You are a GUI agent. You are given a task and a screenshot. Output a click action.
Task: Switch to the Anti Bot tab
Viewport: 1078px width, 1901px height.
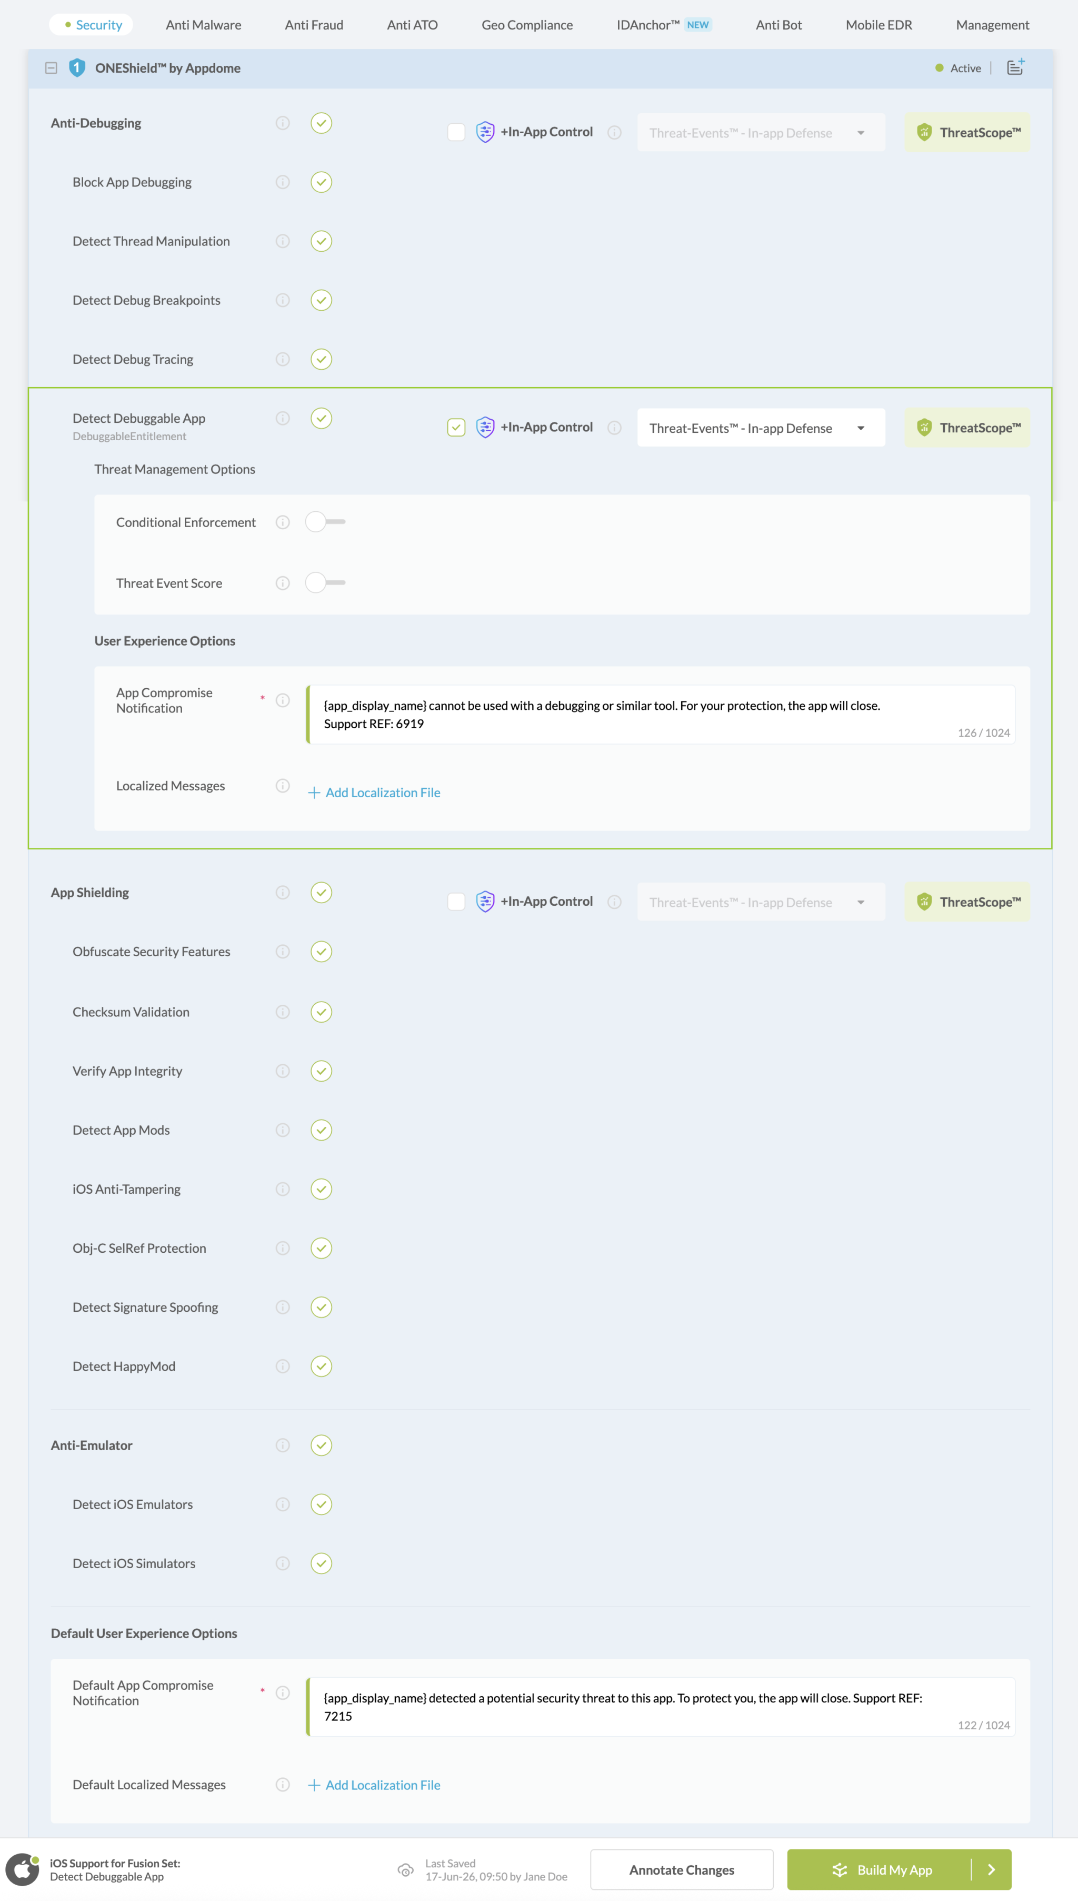point(779,25)
